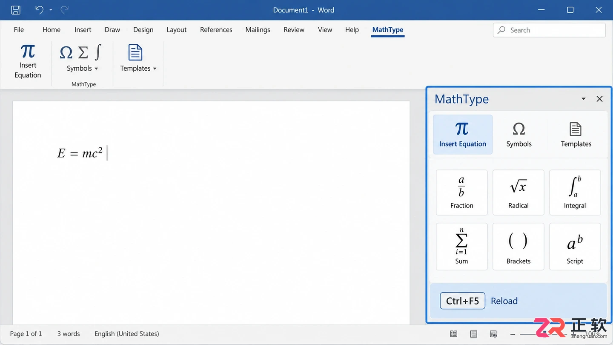Screen dimensions: 613x345
Task: Switch to the Home tab
Action: coord(52,30)
